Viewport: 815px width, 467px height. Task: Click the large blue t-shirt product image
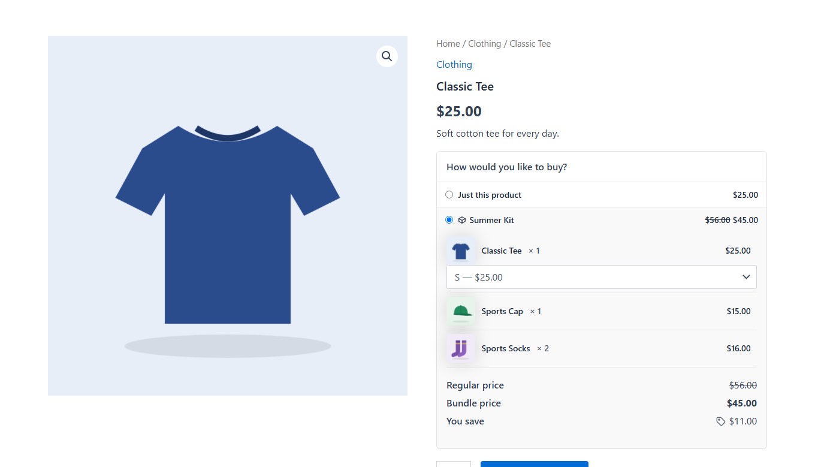(x=228, y=216)
